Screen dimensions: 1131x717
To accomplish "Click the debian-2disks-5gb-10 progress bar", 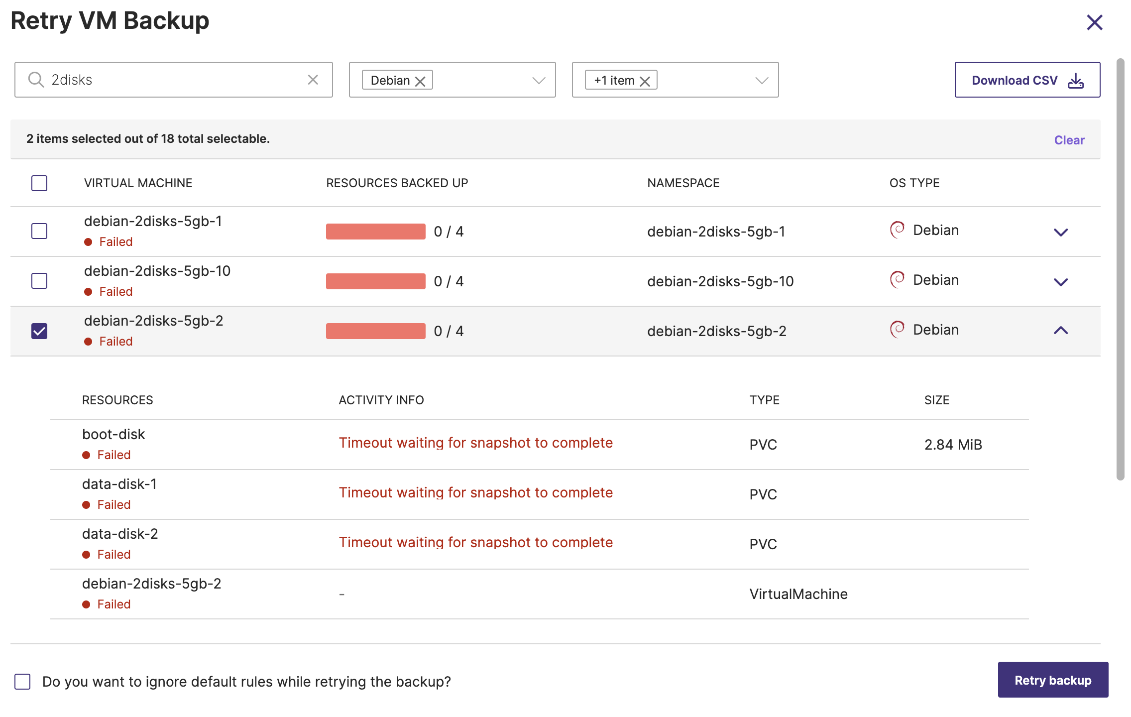I will click(376, 281).
